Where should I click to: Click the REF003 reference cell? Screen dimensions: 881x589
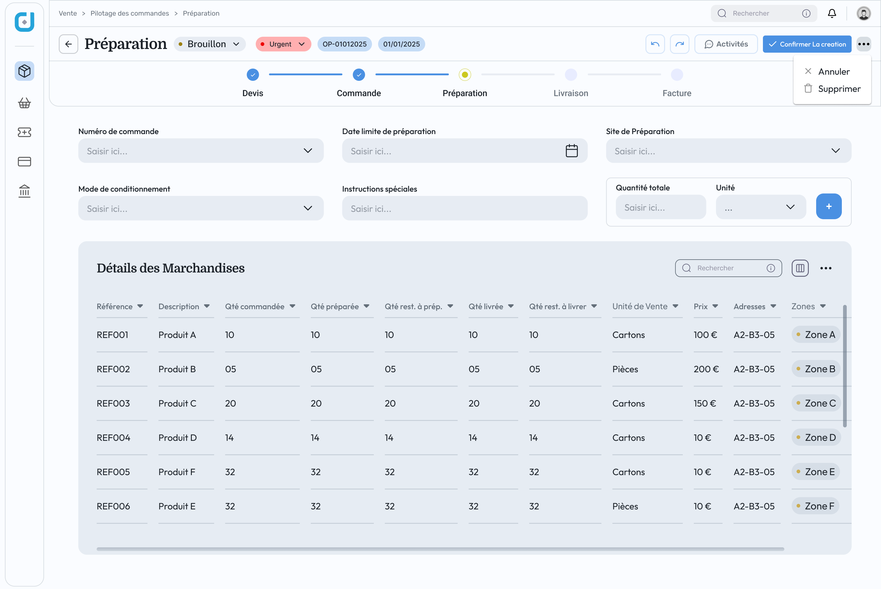point(113,403)
